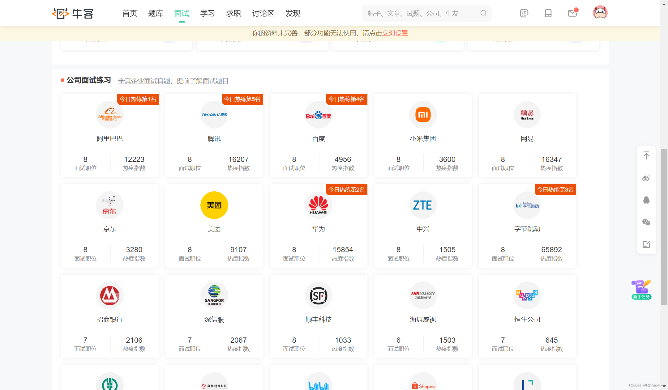This screenshot has width=668, height=390.
Task: Click the Hundsun 恒生 logo
Action: (527, 295)
